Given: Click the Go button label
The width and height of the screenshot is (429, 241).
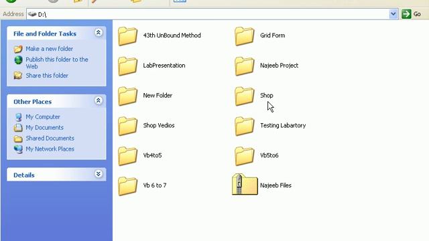Looking at the screenshot, I should [417, 14].
